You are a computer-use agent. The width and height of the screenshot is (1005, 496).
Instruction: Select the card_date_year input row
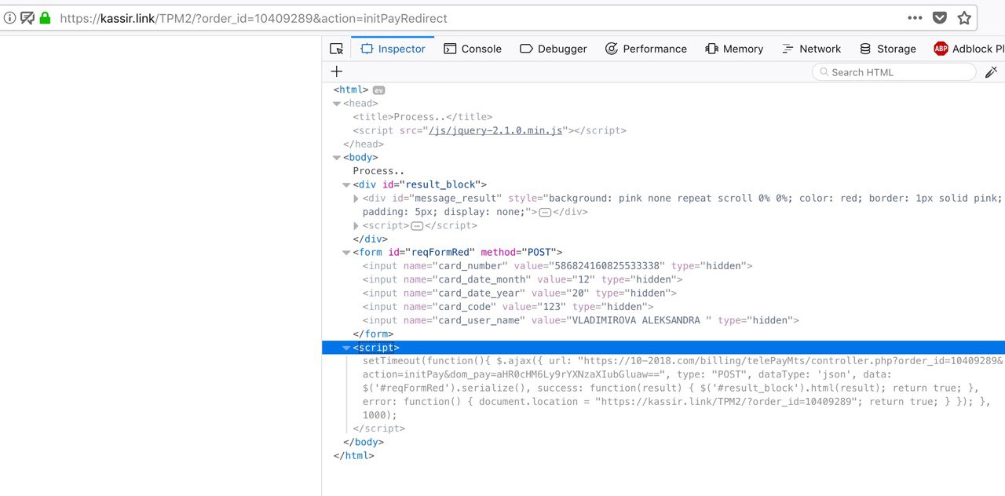click(519, 293)
